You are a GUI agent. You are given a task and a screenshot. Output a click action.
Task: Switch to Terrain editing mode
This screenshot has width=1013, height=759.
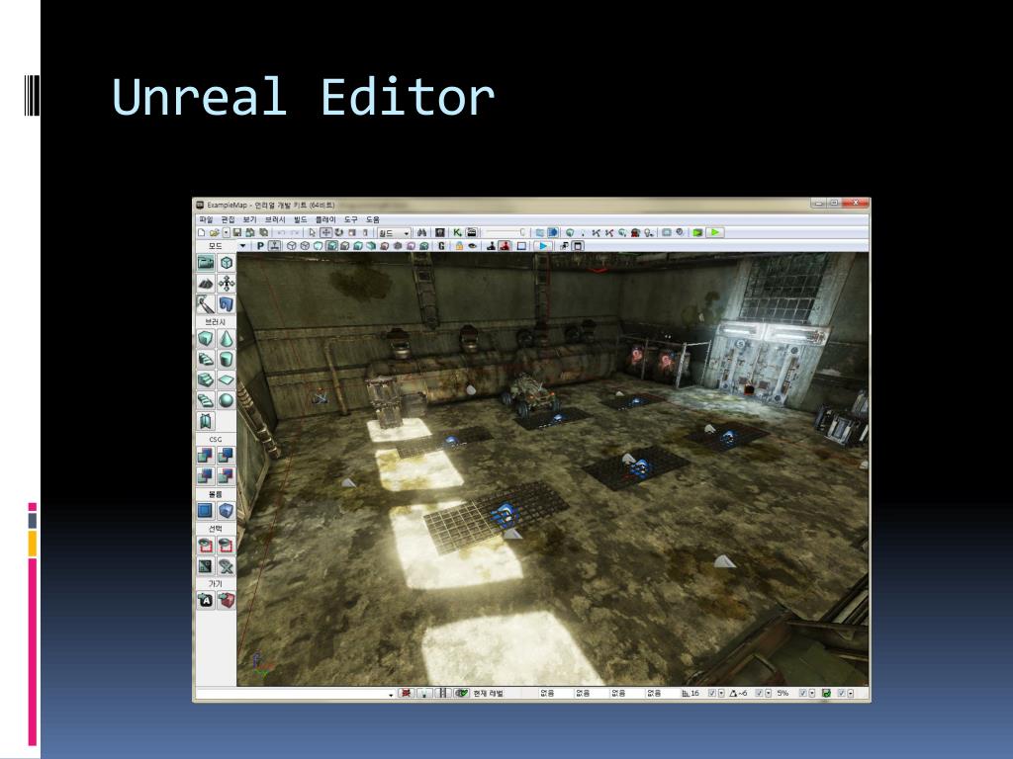pos(206,284)
